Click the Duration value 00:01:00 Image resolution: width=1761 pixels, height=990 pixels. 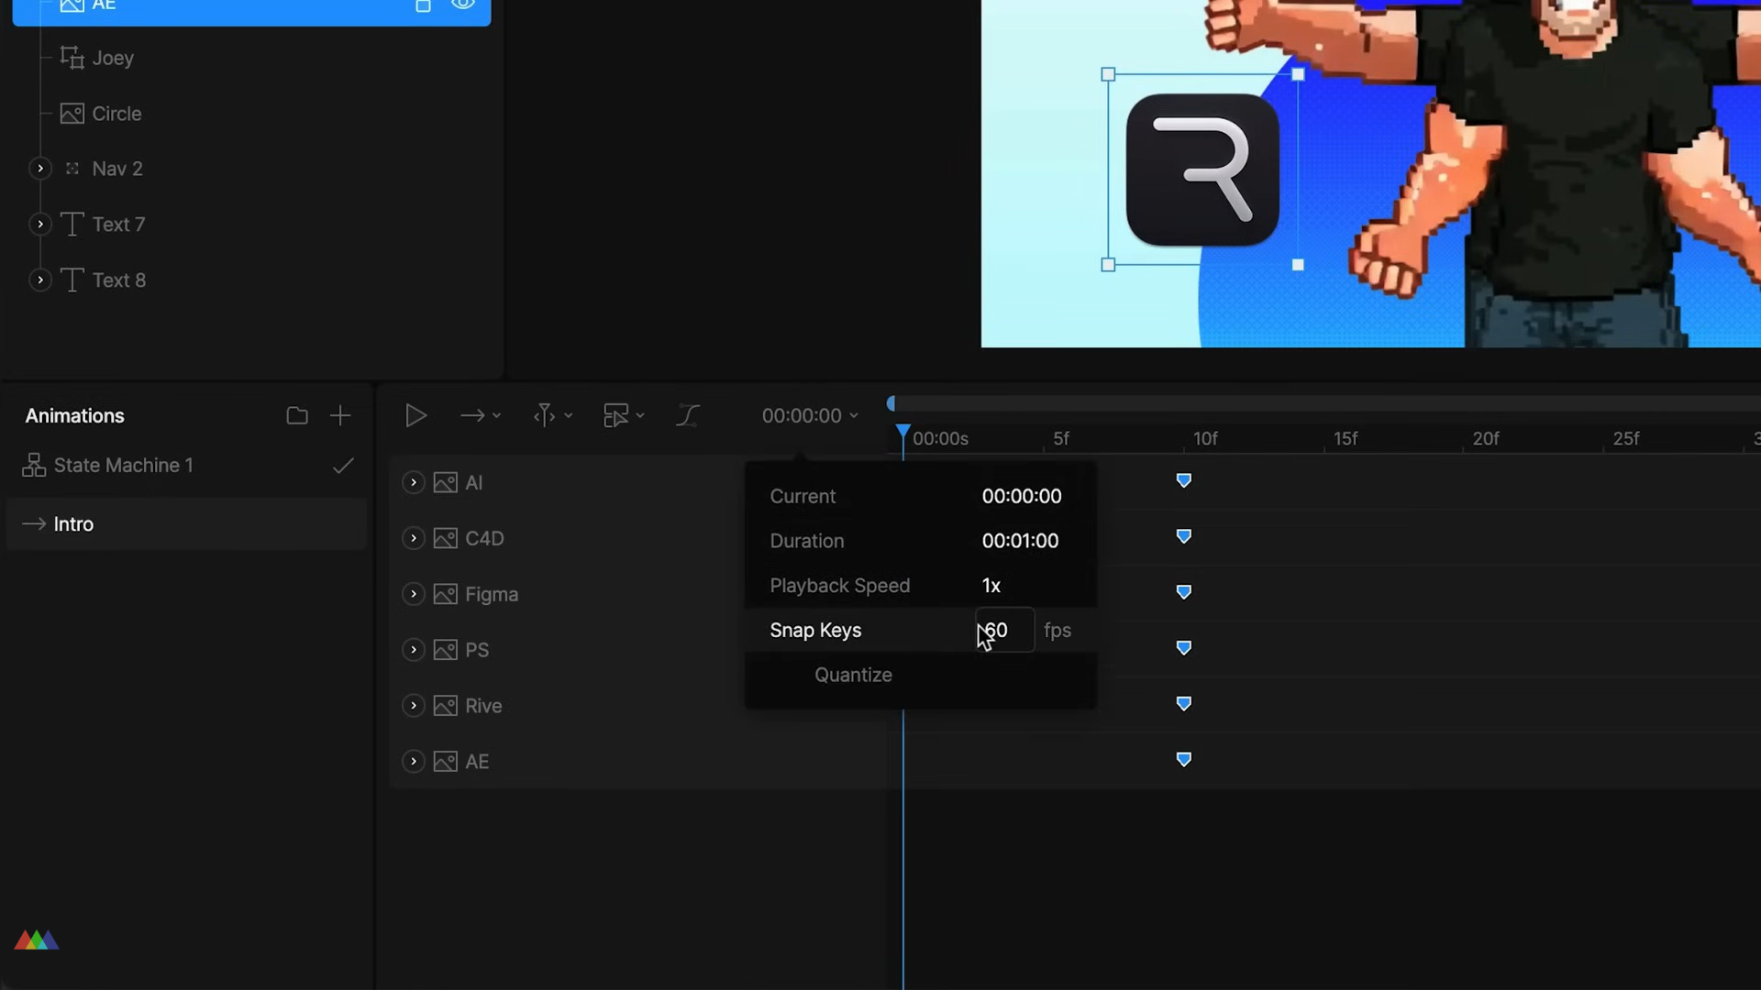click(x=1020, y=541)
